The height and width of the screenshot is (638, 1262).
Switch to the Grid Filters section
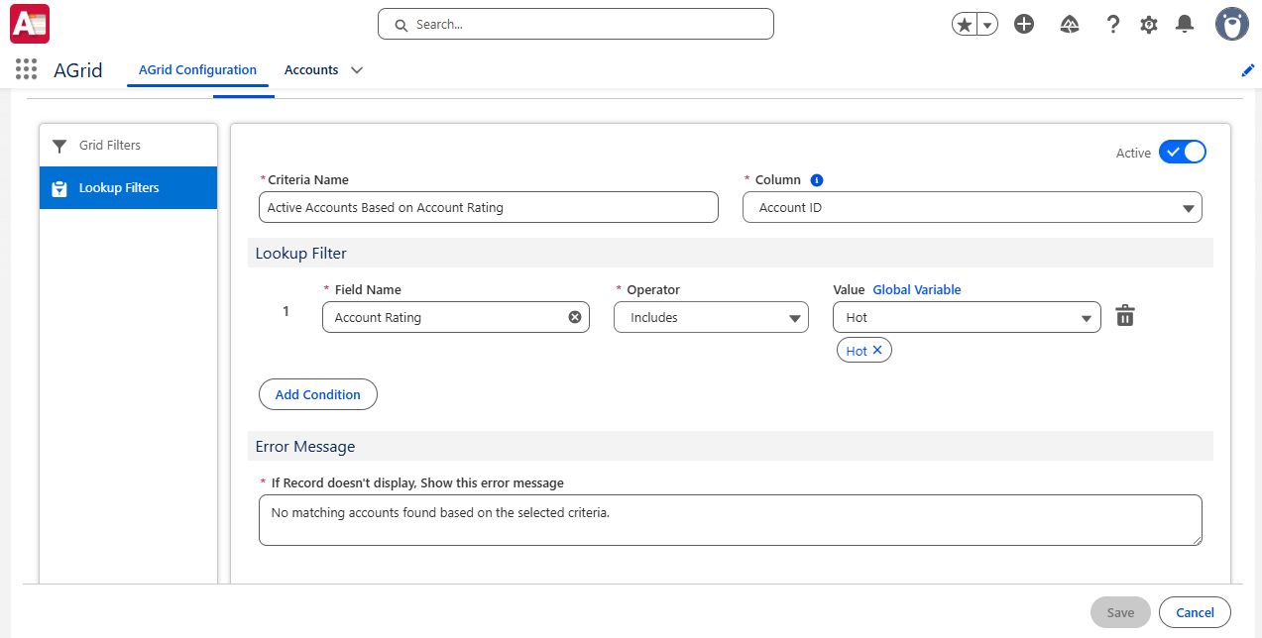109,146
